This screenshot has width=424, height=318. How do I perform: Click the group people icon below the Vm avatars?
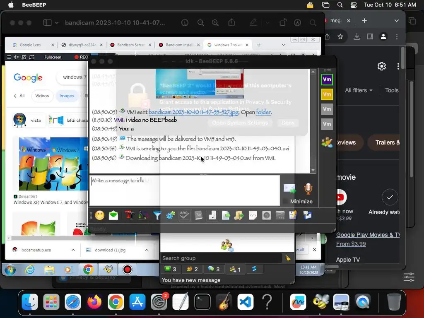(327, 142)
